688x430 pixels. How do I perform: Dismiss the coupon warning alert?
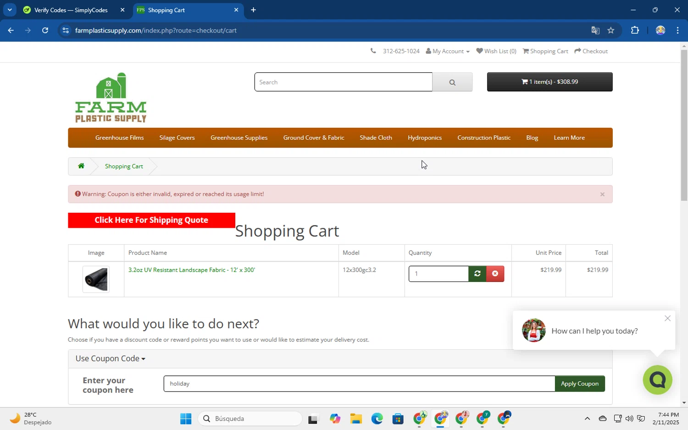[602, 194]
